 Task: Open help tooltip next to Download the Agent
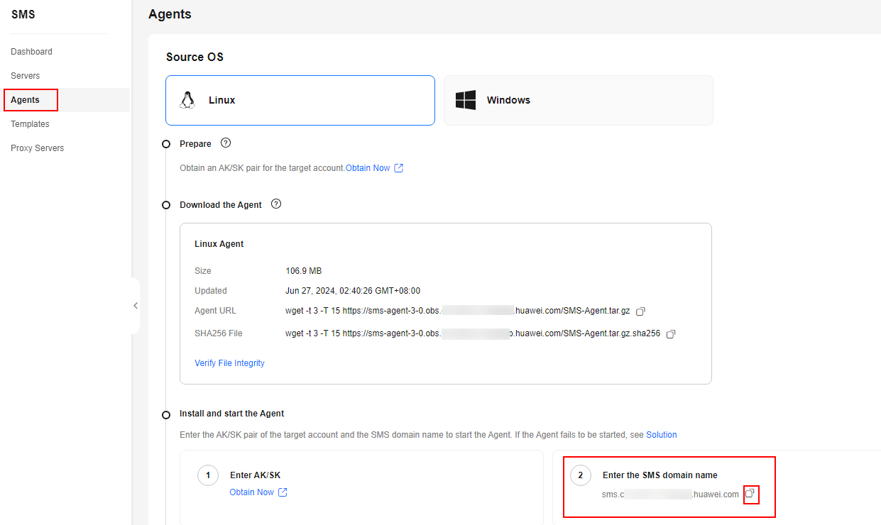click(276, 204)
